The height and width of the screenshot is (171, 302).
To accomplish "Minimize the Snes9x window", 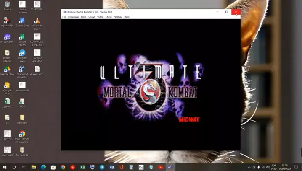I will click(x=217, y=12).
